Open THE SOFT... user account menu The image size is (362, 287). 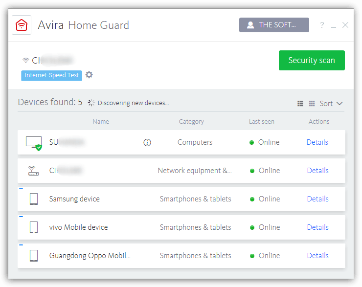pyautogui.click(x=274, y=25)
